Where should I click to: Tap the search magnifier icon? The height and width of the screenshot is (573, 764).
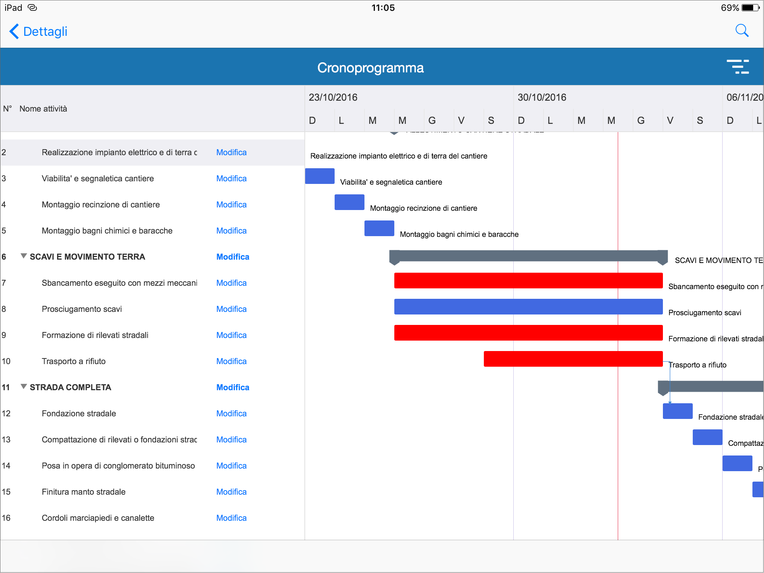[x=742, y=31]
